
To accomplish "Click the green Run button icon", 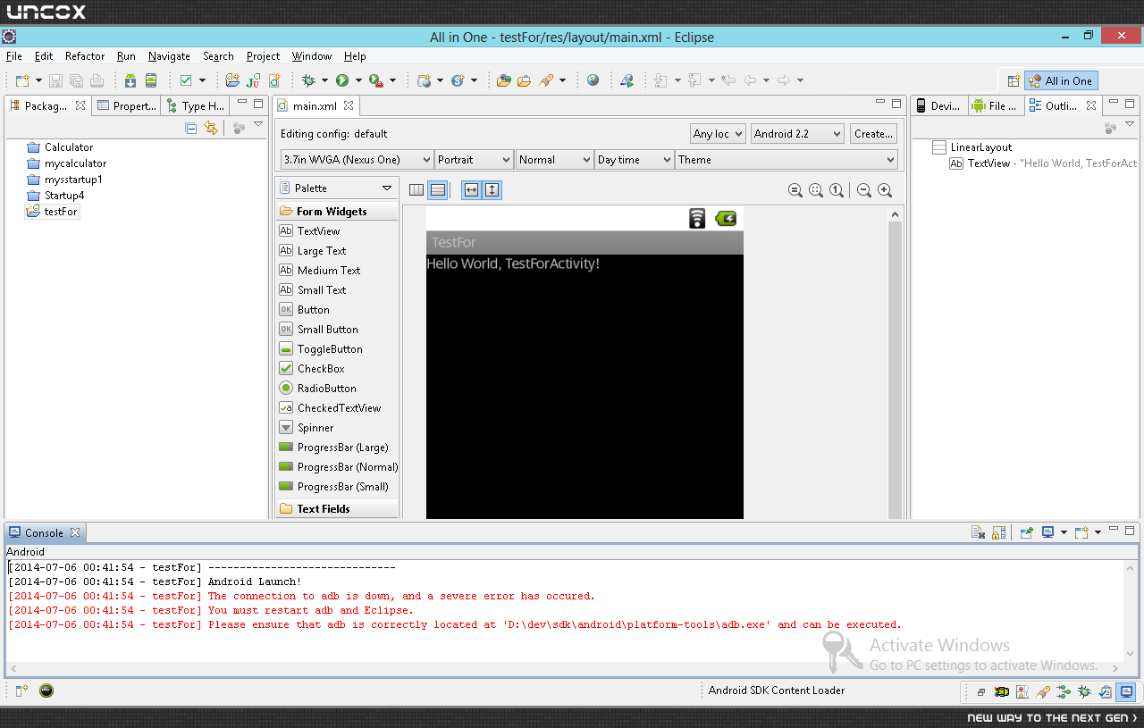I will [x=341, y=80].
